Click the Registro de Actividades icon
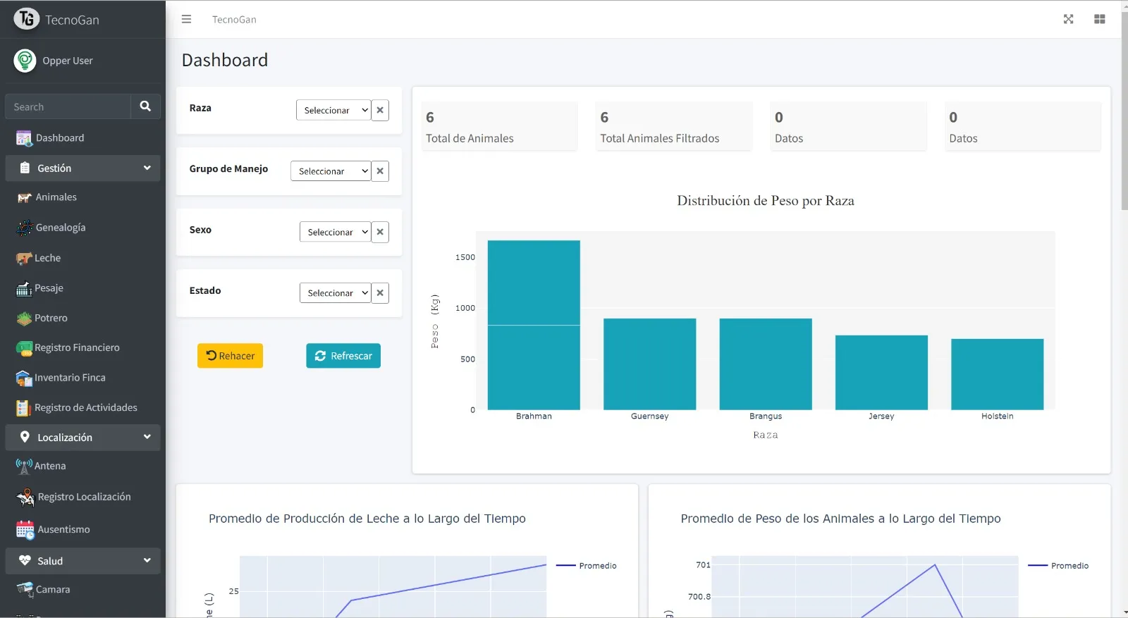The width and height of the screenshot is (1128, 618). [24, 408]
